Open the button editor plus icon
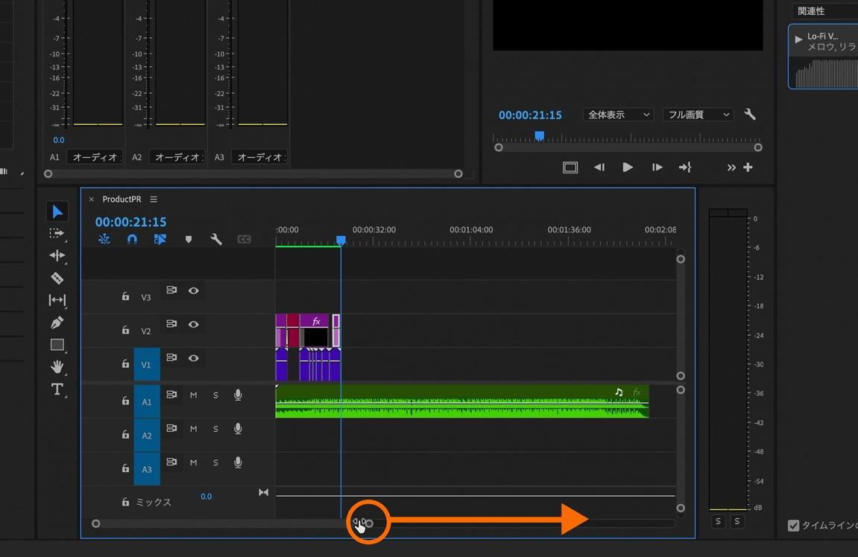This screenshot has width=858, height=557. 748,168
